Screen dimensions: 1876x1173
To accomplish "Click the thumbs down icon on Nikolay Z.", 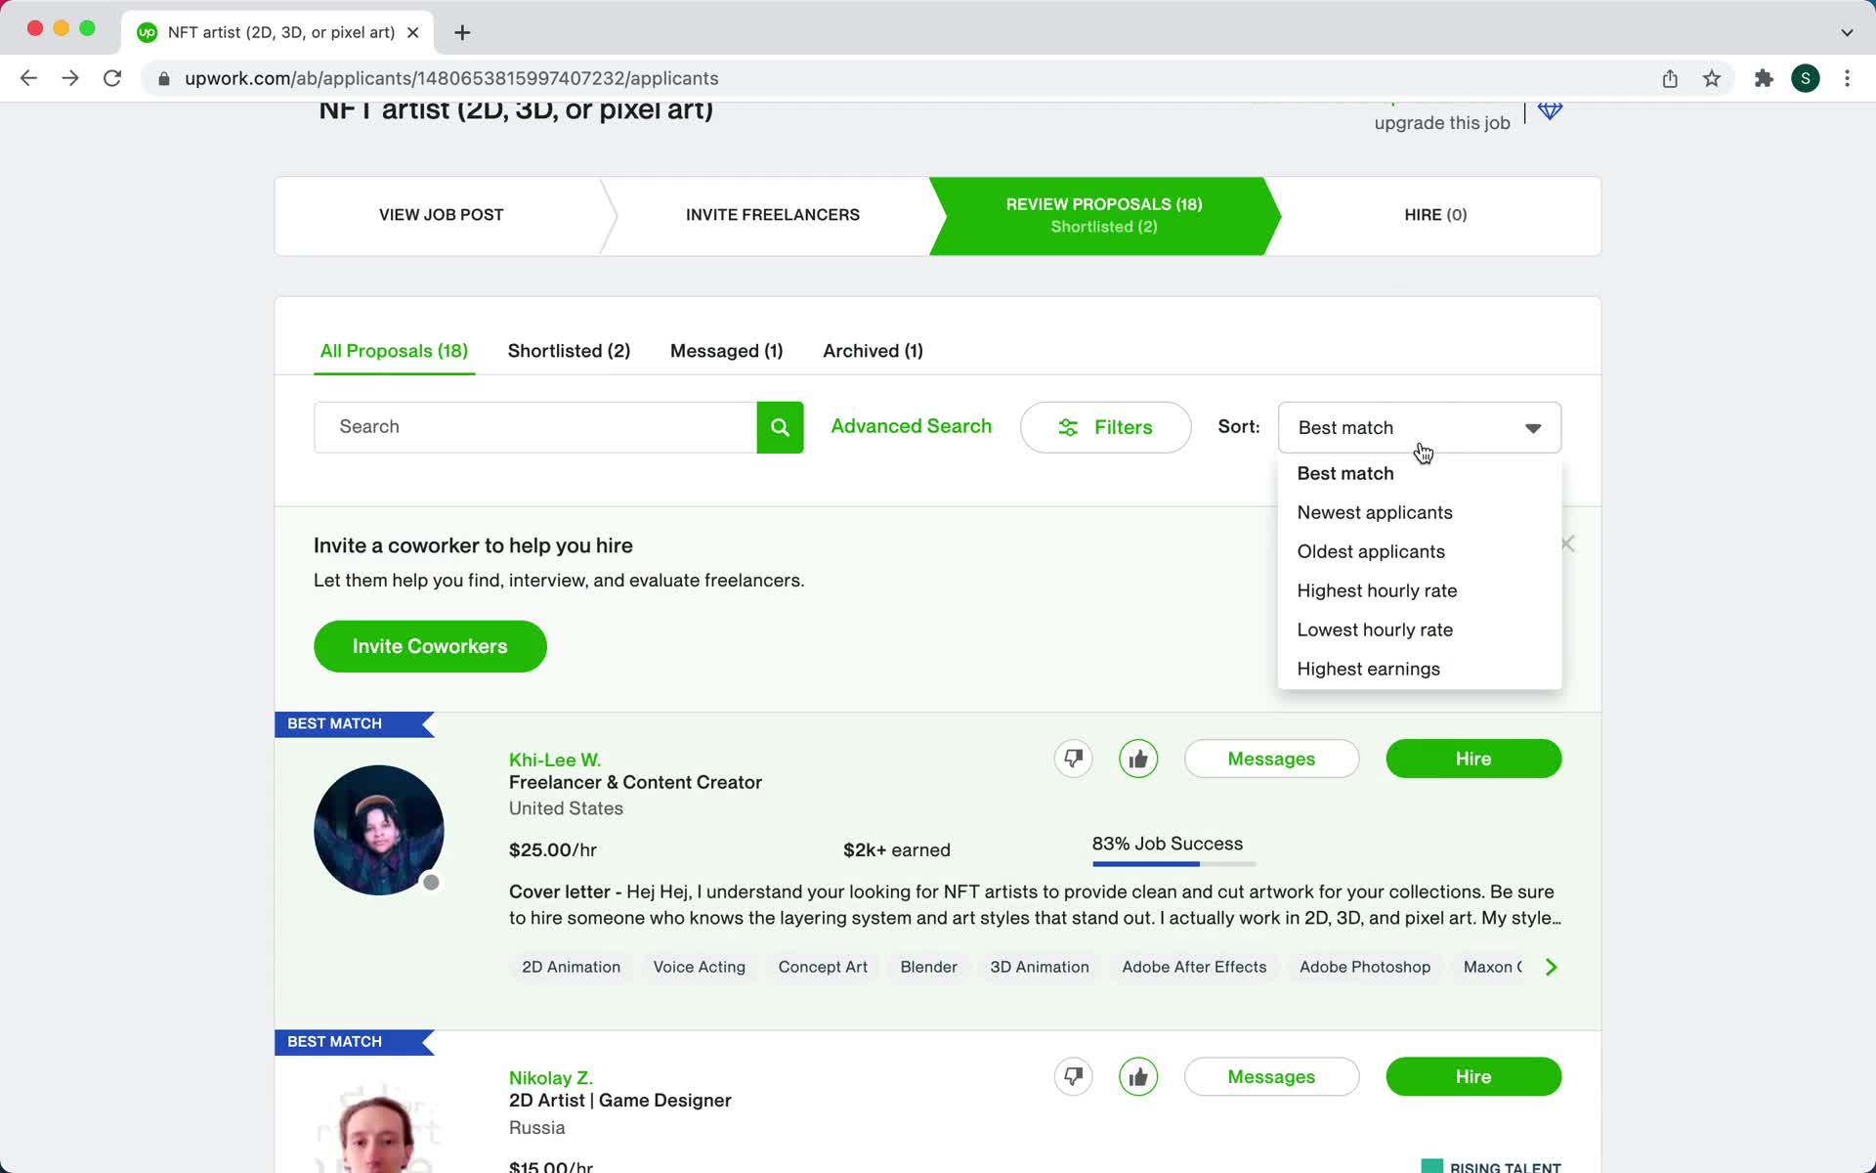I will point(1074,1075).
